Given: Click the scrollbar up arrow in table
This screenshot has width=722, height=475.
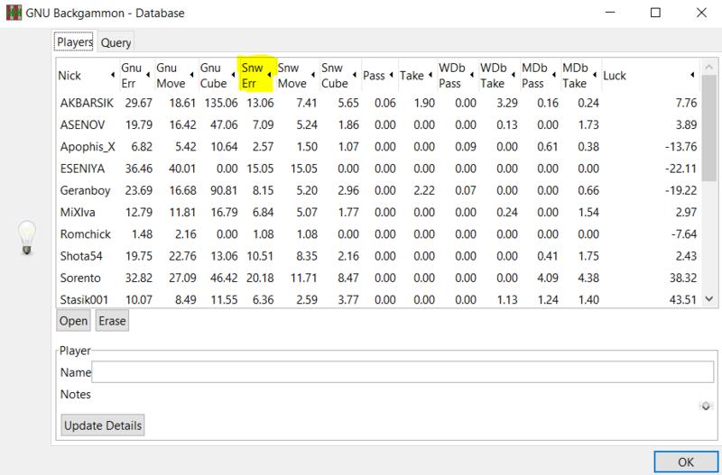Looking at the screenshot, I should [709, 67].
